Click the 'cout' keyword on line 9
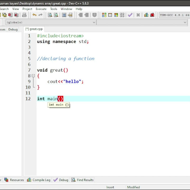This screenshot has width=190, height=190. (53, 82)
